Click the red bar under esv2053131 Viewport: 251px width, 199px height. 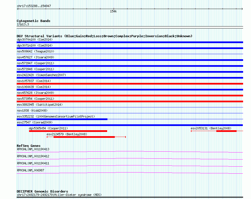(226, 131)
